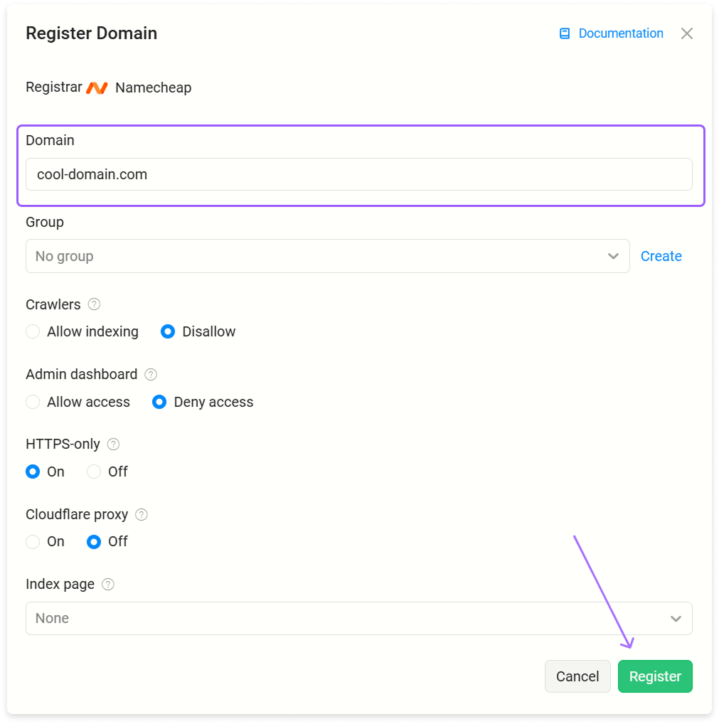Click the Documentation book icon

(x=564, y=33)
